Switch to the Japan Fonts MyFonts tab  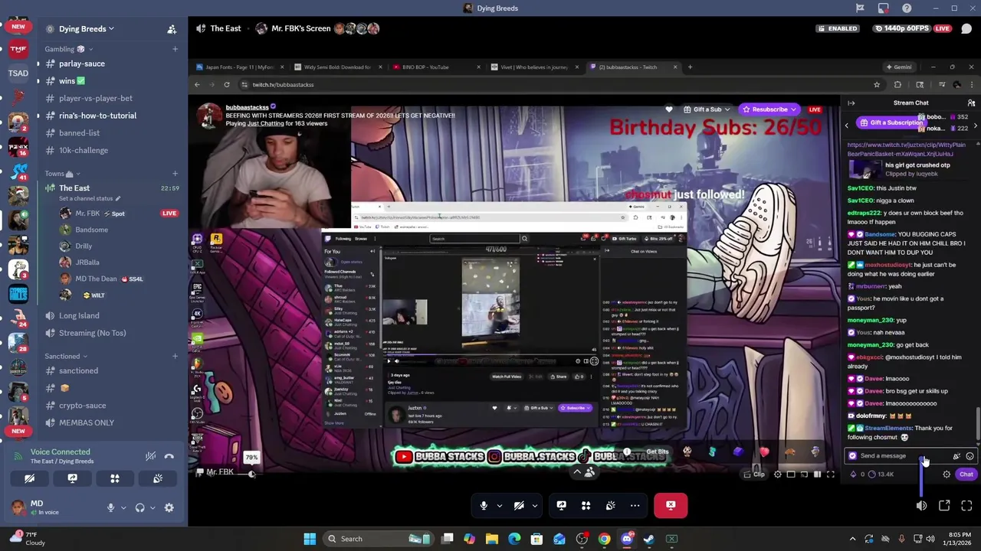[238, 67]
